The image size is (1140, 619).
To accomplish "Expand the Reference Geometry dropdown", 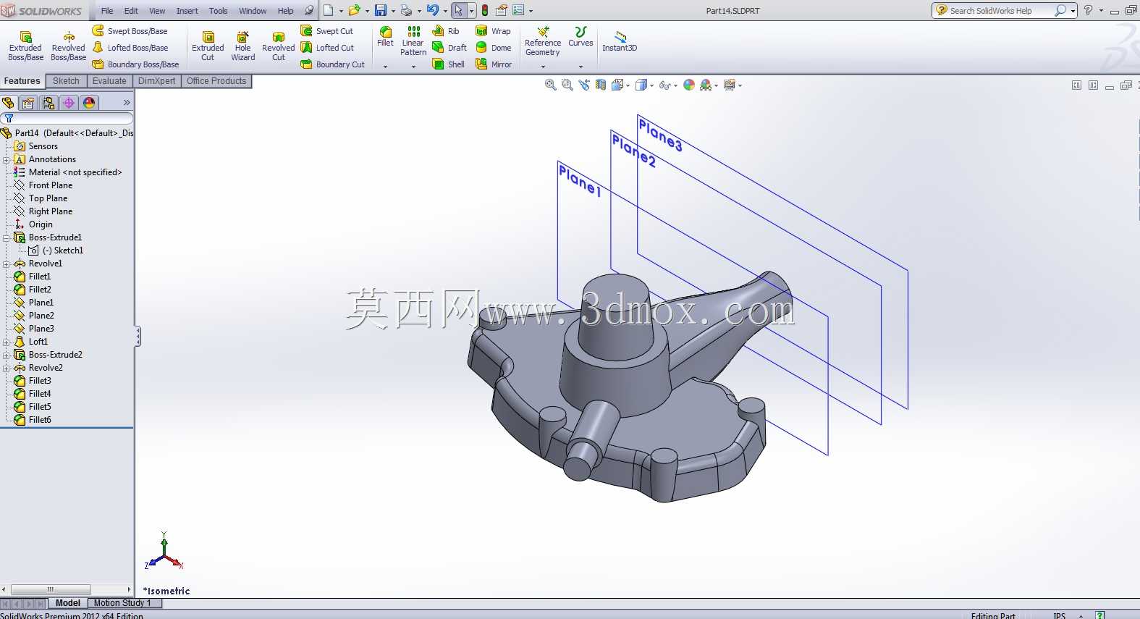I will click(x=543, y=67).
